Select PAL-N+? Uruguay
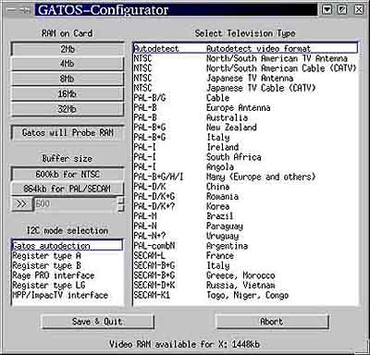The width and height of the screenshot is (370, 355). (x=246, y=236)
